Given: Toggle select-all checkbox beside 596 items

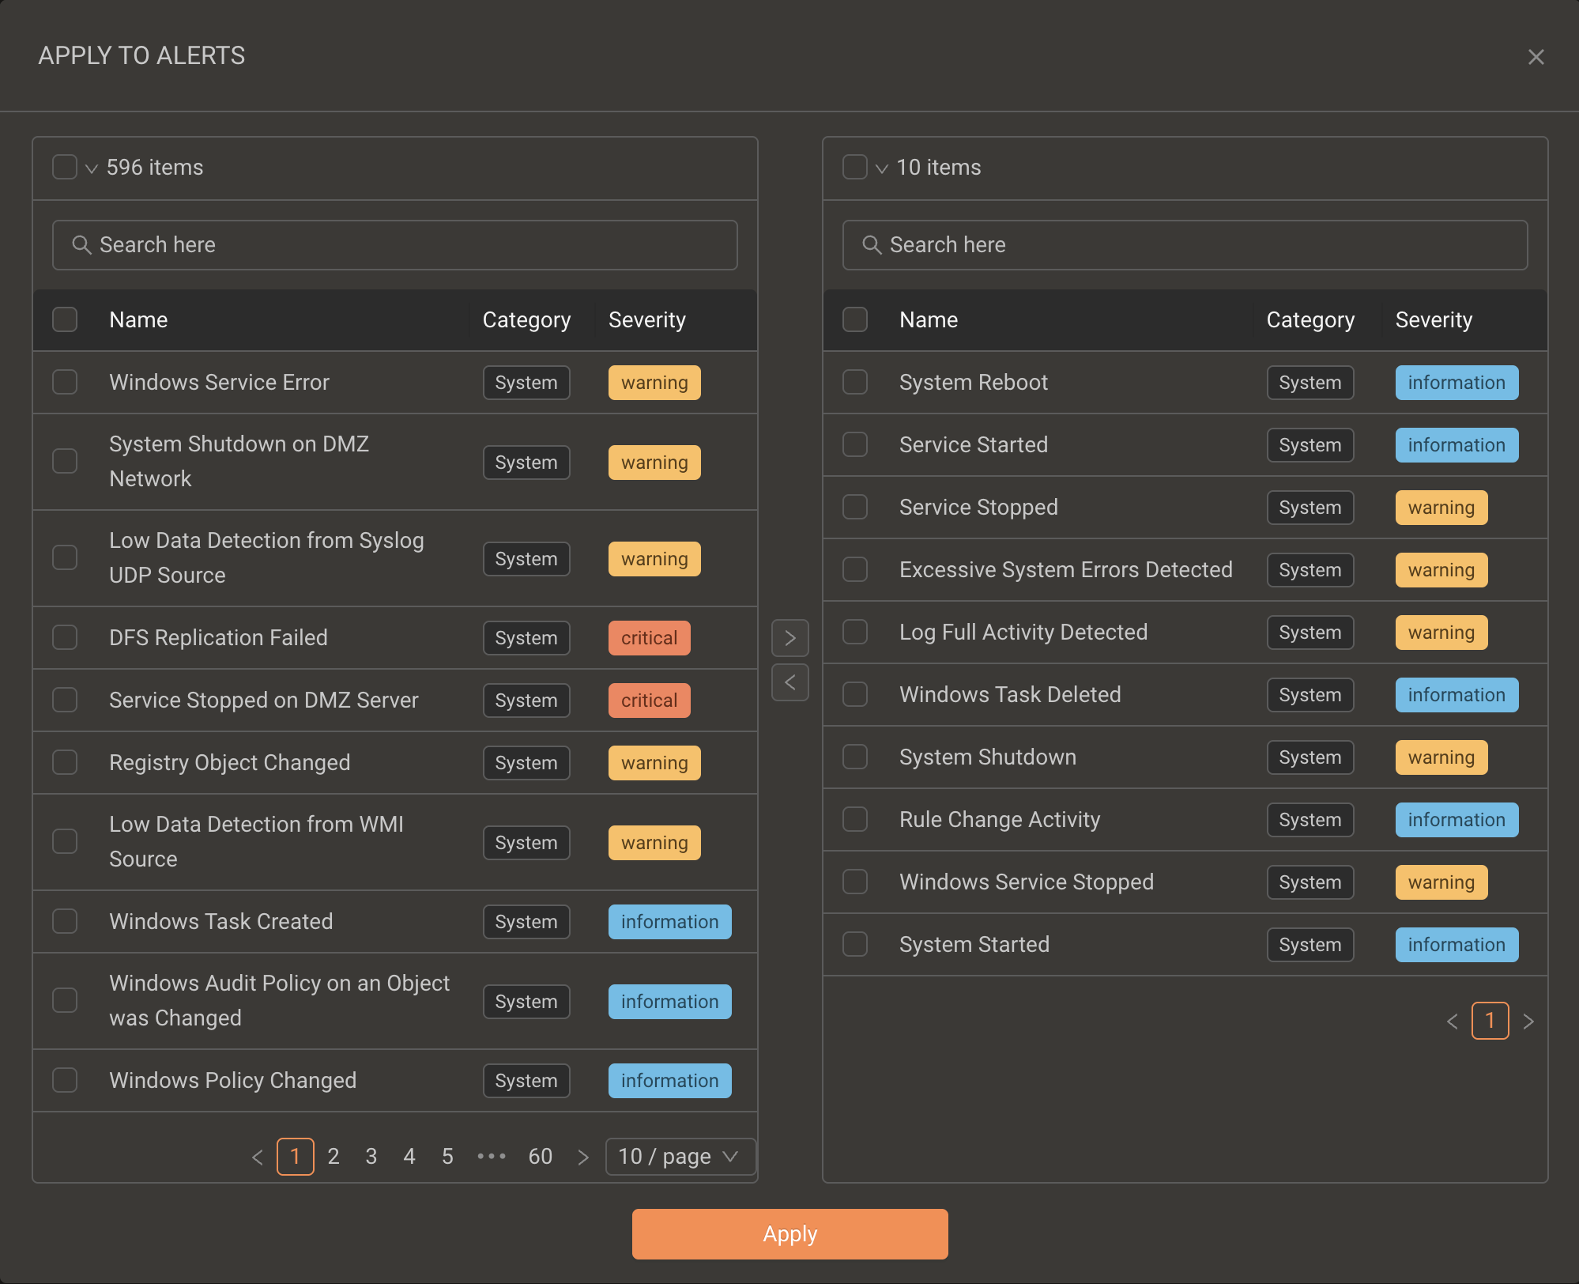Looking at the screenshot, I should (65, 167).
